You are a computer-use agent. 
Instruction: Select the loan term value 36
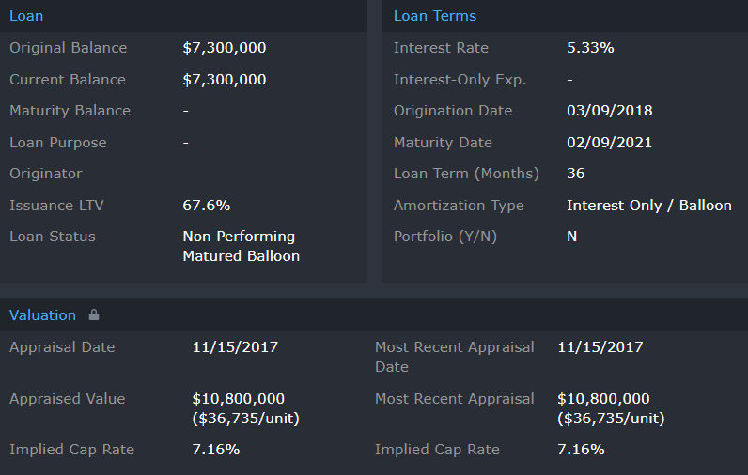point(575,174)
